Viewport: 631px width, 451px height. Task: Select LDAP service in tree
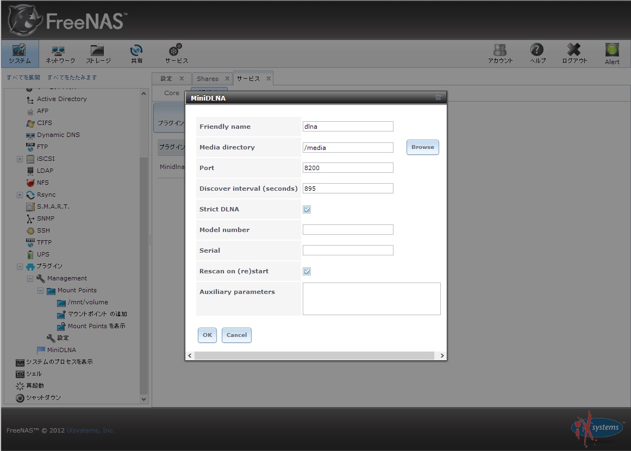pos(45,171)
